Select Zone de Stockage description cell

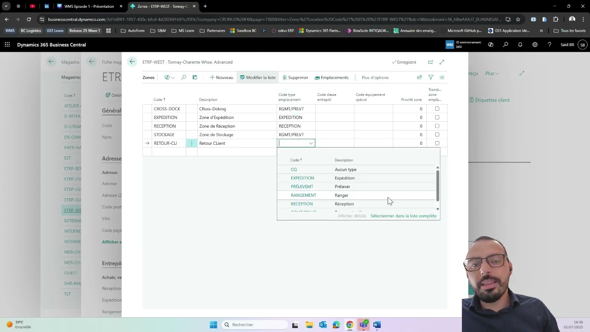(236, 135)
